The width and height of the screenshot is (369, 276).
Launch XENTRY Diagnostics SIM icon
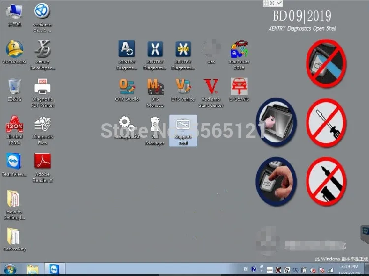click(183, 55)
